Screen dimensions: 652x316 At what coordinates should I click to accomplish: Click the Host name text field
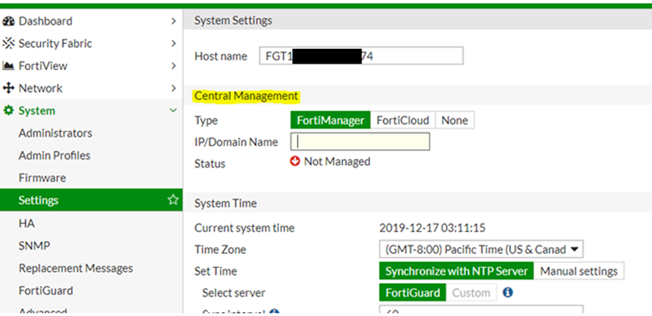(361, 56)
